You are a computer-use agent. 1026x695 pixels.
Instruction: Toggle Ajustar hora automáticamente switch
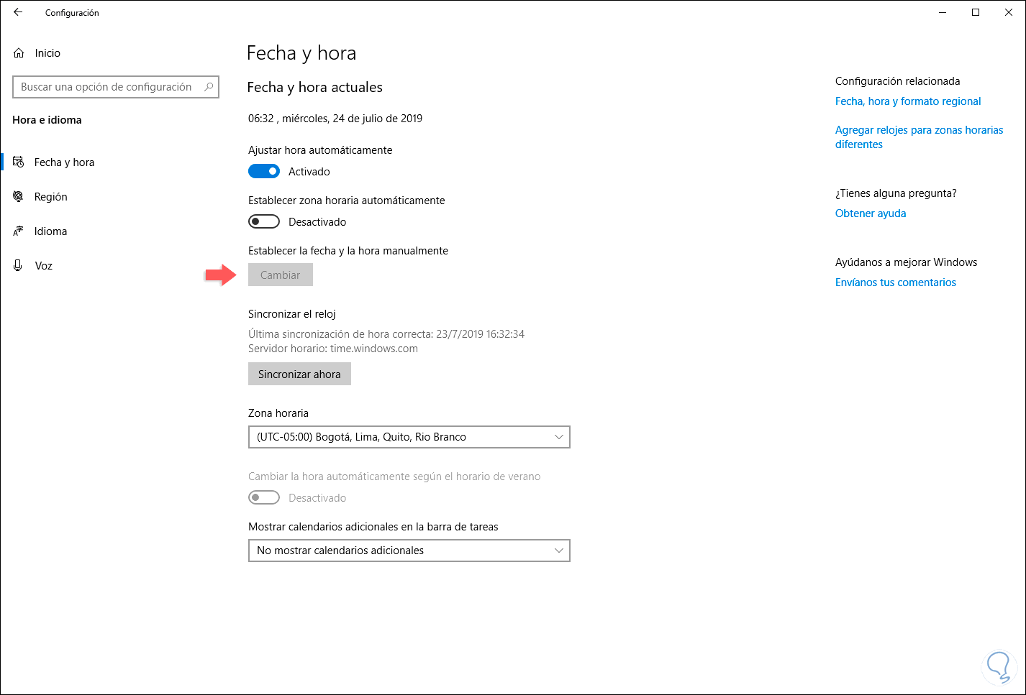pyautogui.click(x=264, y=172)
